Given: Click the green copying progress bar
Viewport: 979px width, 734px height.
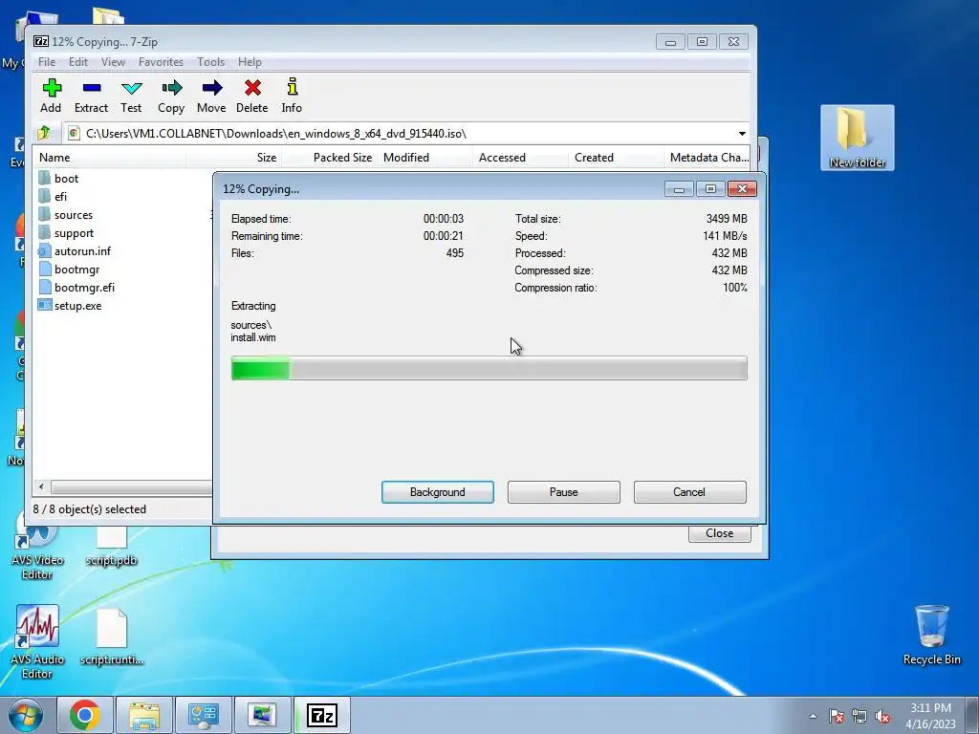Looking at the screenshot, I should pyautogui.click(x=489, y=368).
